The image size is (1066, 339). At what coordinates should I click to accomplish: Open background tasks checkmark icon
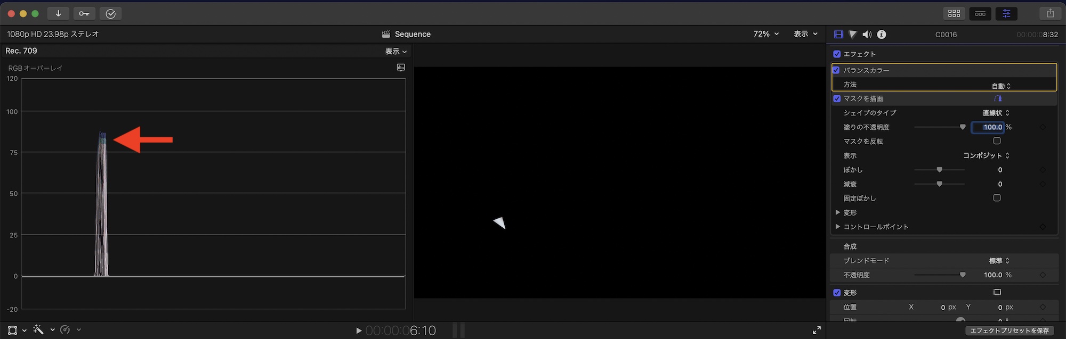[110, 13]
